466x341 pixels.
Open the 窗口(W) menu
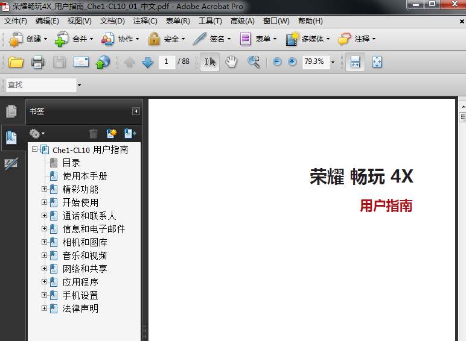pos(276,21)
